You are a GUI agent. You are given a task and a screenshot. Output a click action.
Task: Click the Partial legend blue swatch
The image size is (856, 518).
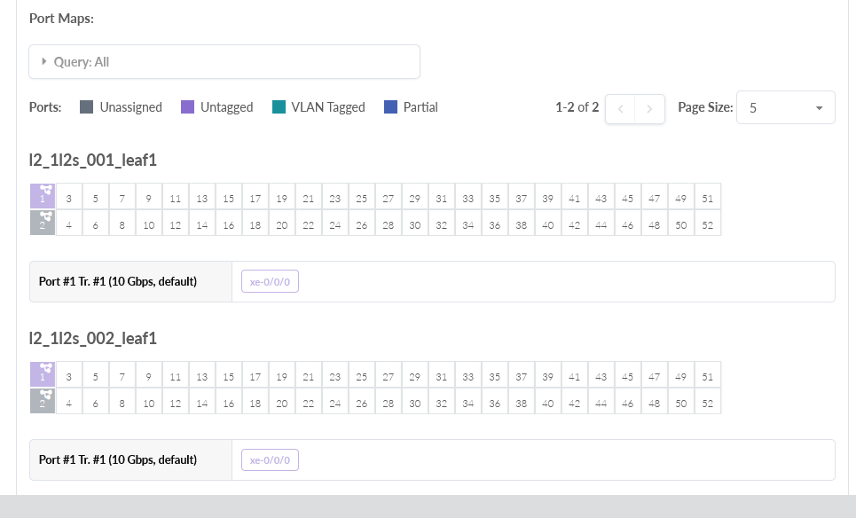click(390, 107)
